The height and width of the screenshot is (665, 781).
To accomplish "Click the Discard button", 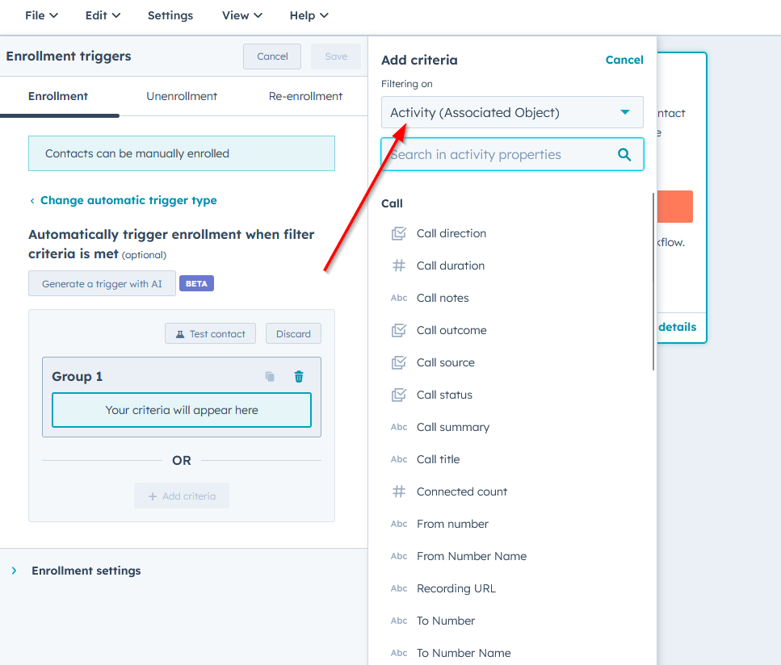I will click(x=292, y=332).
